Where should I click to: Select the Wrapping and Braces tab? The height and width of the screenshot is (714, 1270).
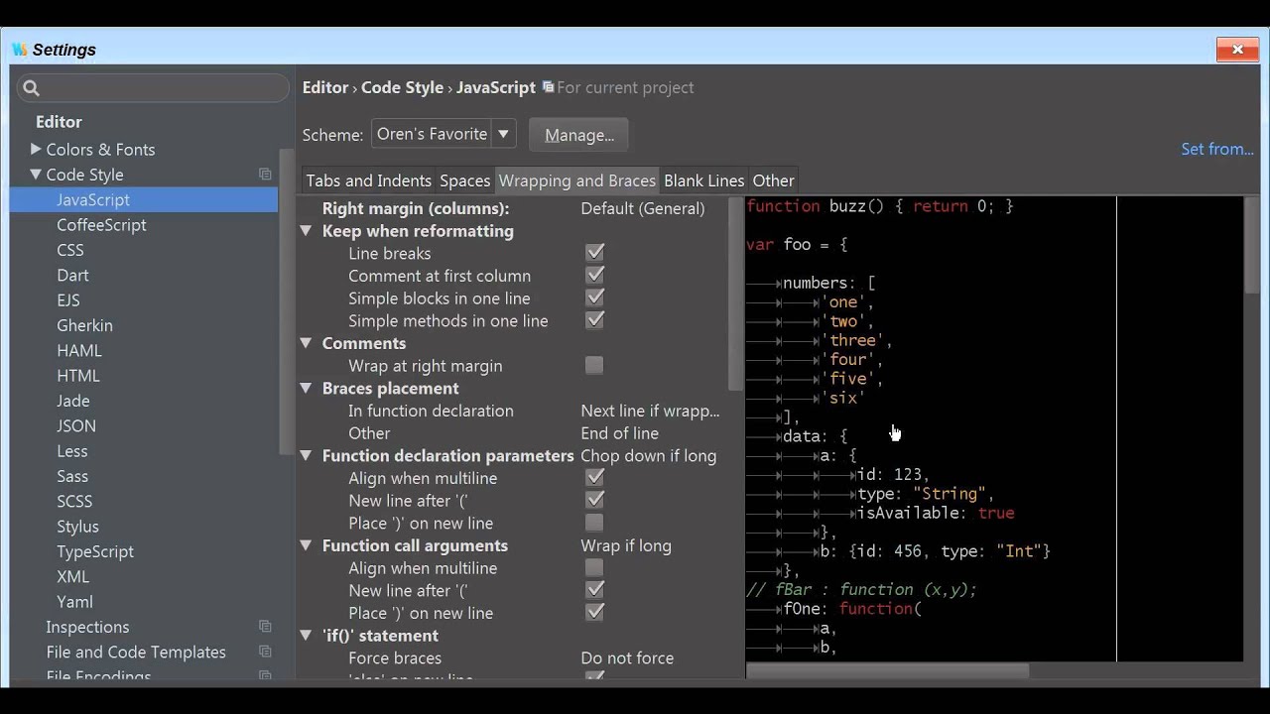pyautogui.click(x=576, y=180)
